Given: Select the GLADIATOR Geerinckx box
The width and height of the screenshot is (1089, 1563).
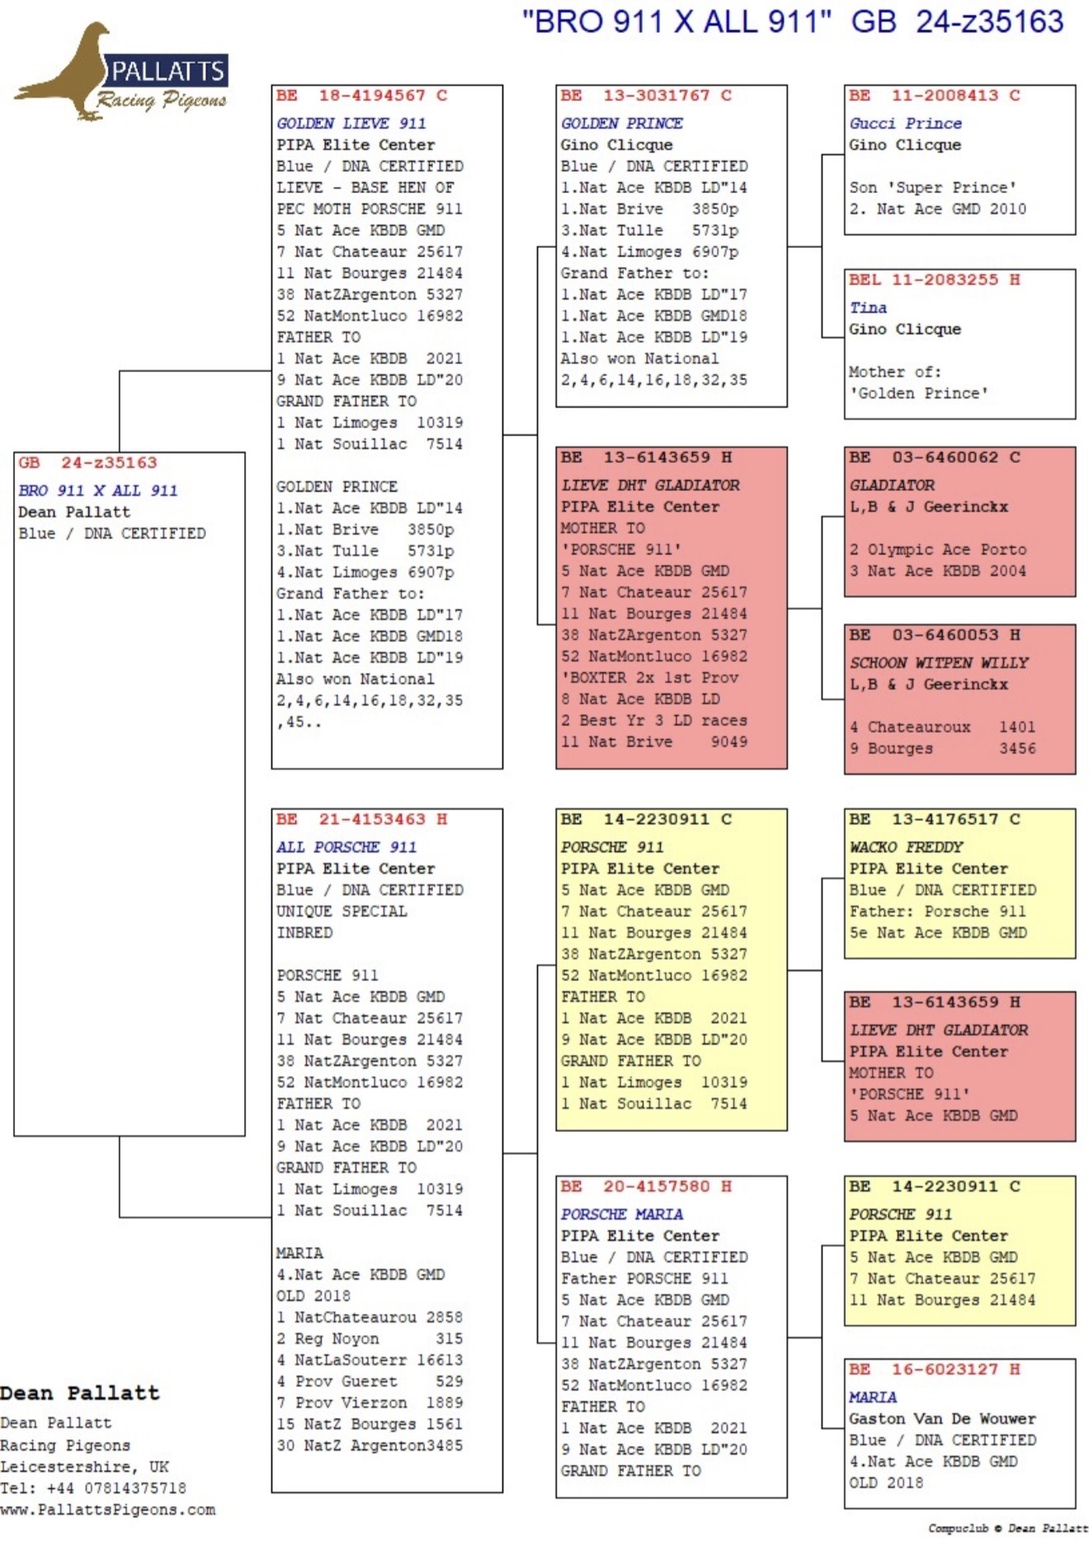Looking at the screenshot, I should tap(959, 522).
